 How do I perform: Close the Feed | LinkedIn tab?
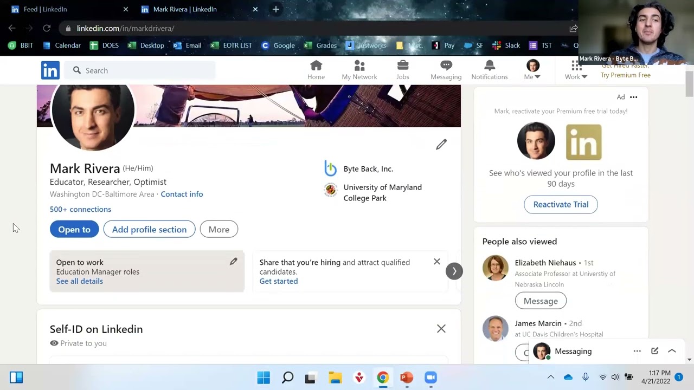click(126, 9)
